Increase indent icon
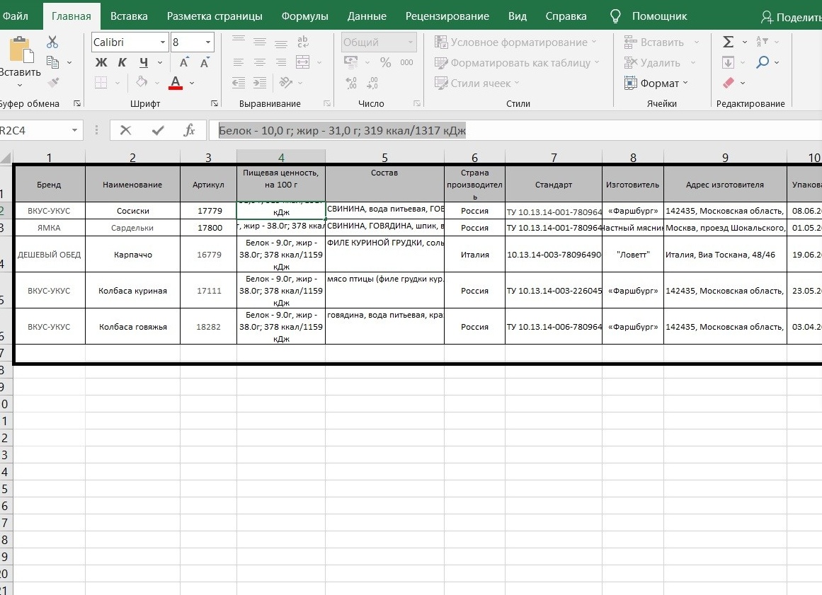This screenshot has width=822, height=595. [x=260, y=83]
